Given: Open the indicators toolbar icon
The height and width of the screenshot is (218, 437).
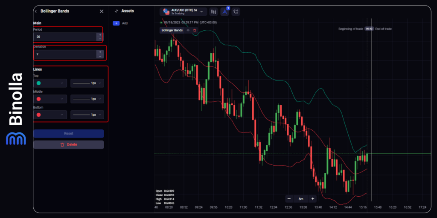Looking at the screenshot, I should tap(224, 11).
